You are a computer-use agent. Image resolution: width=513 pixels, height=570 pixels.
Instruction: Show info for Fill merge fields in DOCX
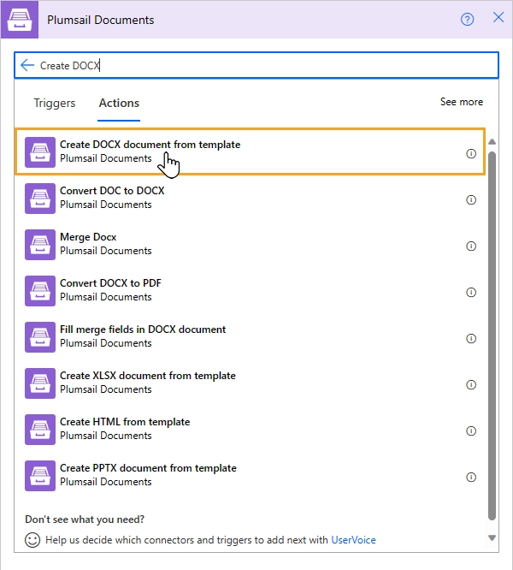tap(471, 338)
